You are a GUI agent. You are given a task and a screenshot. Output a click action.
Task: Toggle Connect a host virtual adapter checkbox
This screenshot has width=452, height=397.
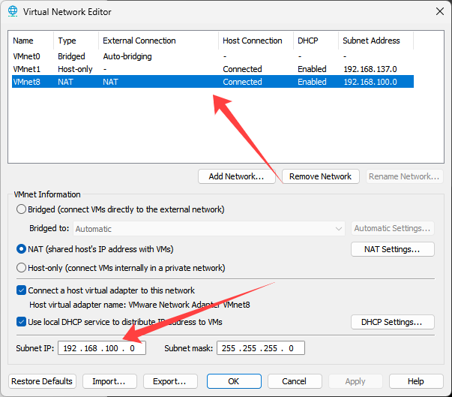[21, 290]
